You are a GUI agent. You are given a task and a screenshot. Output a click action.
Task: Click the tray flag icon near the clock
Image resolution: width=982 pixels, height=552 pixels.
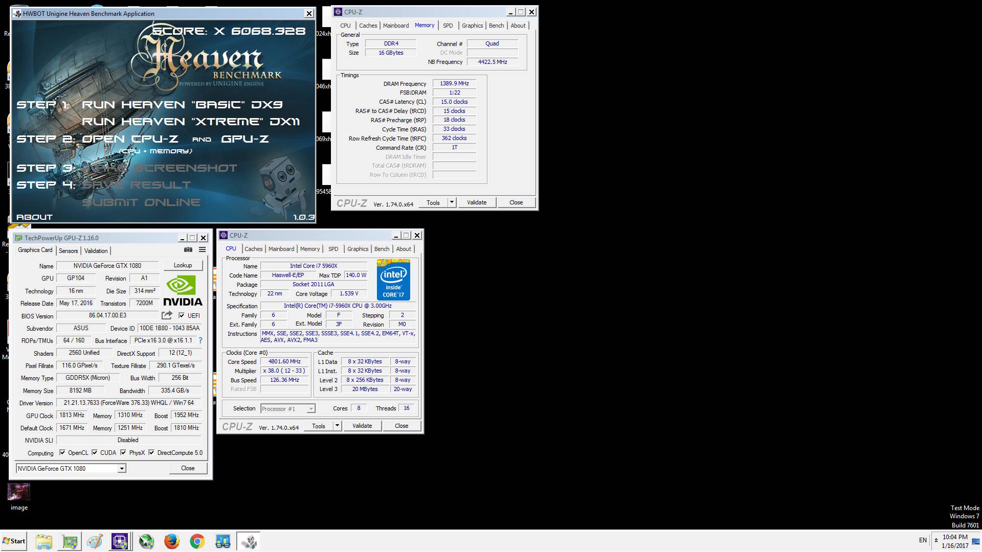click(975, 541)
